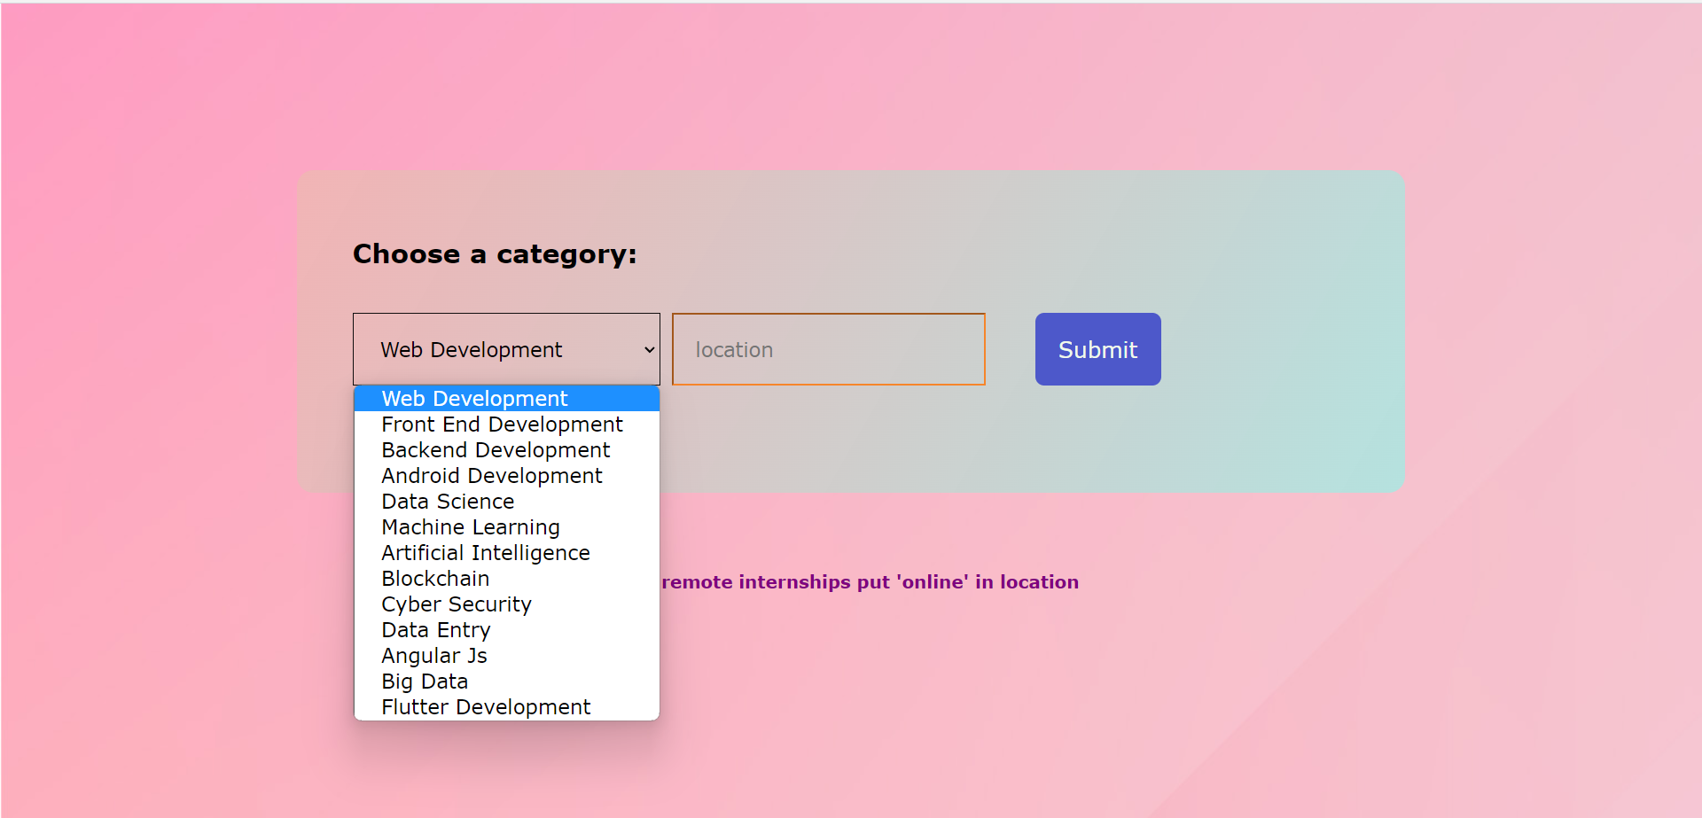This screenshot has width=1702, height=818.
Task: Choose Data Science from the category options
Action: tap(448, 502)
